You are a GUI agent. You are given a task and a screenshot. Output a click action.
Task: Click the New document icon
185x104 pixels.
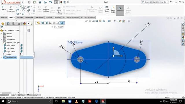pyautogui.click(x=29, y=2)
